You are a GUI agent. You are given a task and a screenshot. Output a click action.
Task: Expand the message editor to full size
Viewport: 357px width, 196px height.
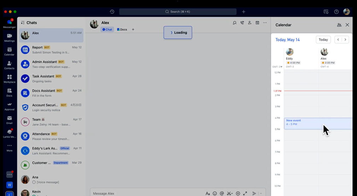[245, 194]
